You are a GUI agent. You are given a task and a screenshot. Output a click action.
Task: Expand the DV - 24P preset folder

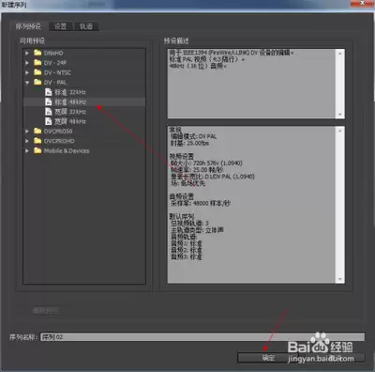(x=27, y=63)
